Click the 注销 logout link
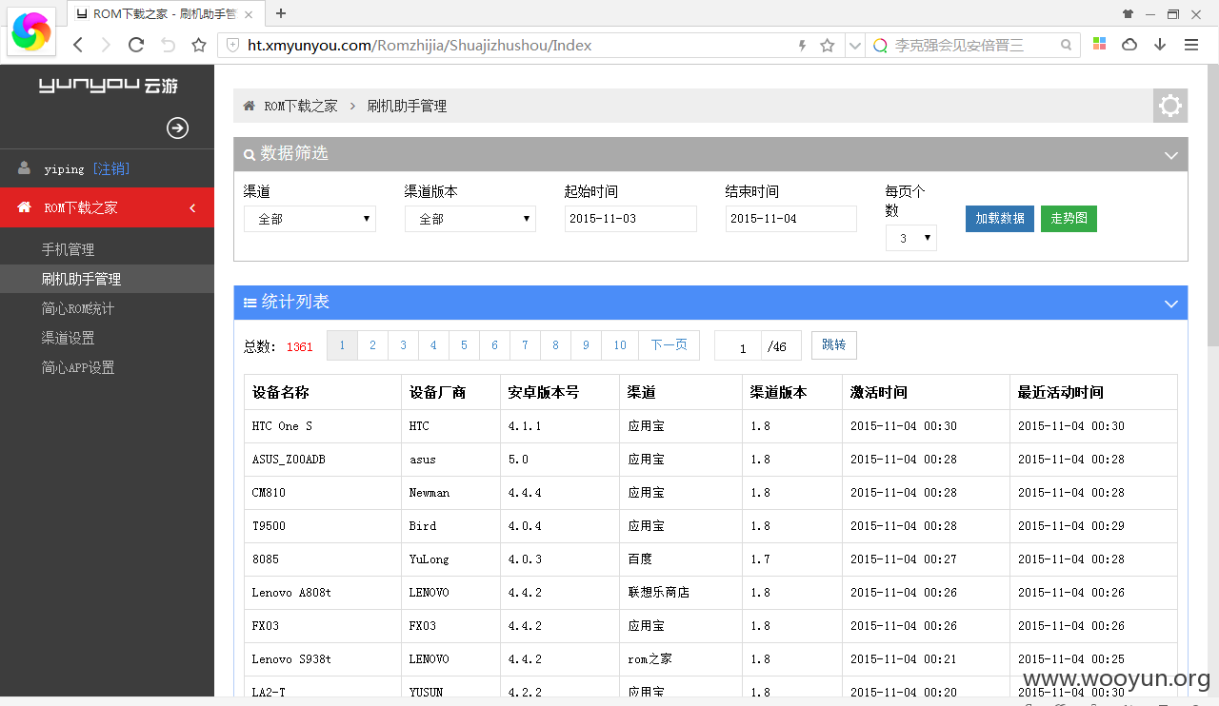Image resolution: width=1219 pixels, height=706 pixels. tap(111, 168)
